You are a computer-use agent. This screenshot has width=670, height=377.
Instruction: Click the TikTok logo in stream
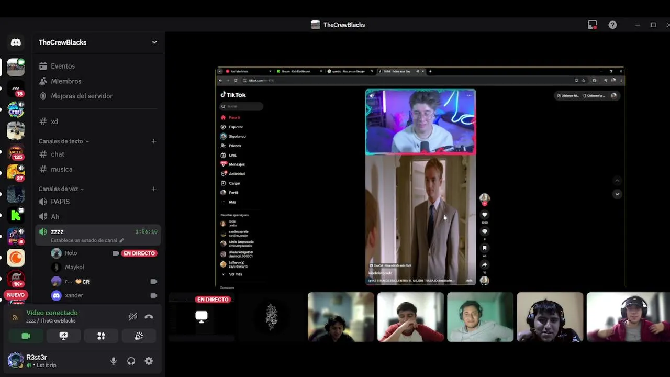click(233, 95)
